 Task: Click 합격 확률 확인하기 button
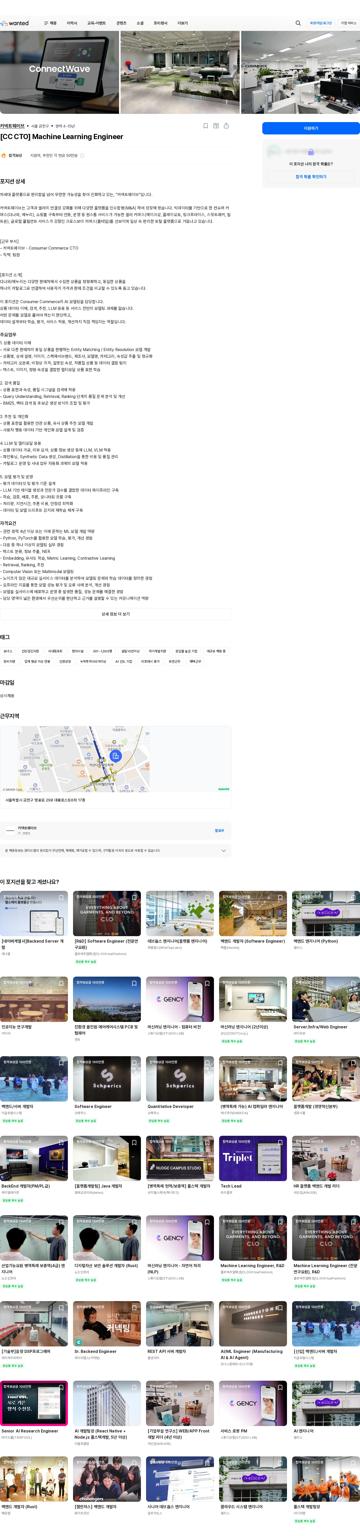[311, 176]
